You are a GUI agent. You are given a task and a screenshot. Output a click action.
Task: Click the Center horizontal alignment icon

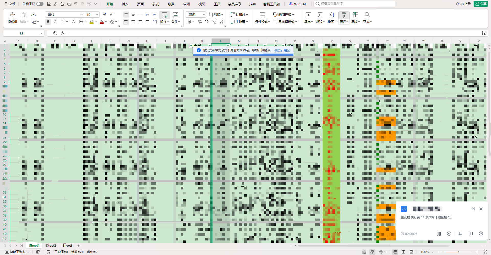pyautogui.click(x=133, y=22)
